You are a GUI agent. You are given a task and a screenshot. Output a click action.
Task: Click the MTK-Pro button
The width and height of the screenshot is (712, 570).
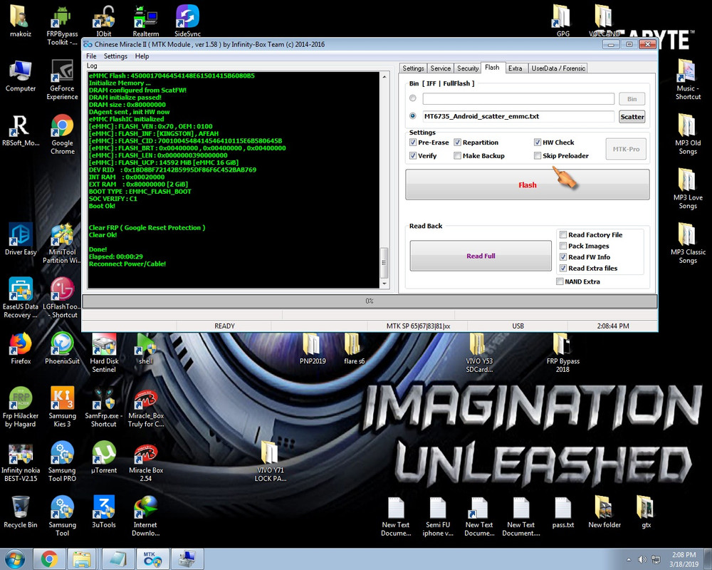[x=626, y=149]
